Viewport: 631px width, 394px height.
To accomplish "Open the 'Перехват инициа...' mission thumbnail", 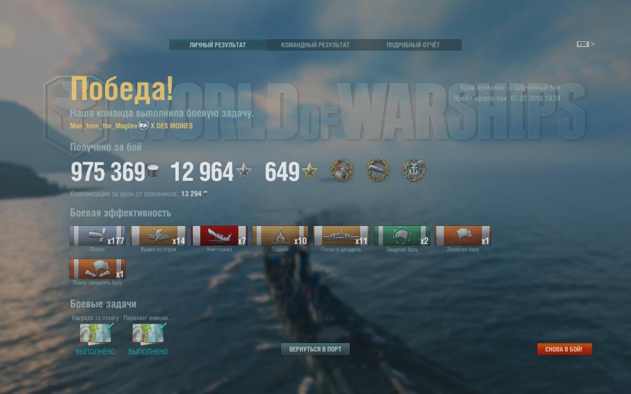I will [148, 334].
